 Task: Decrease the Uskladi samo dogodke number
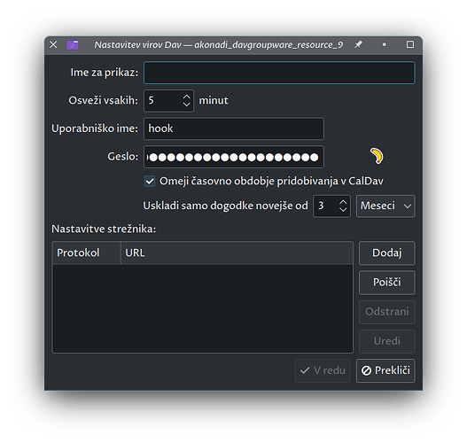343,209
